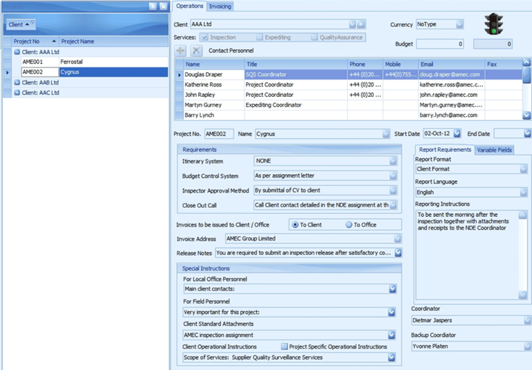
Task: Sort by Project Name column header
Action: [114, 42]
